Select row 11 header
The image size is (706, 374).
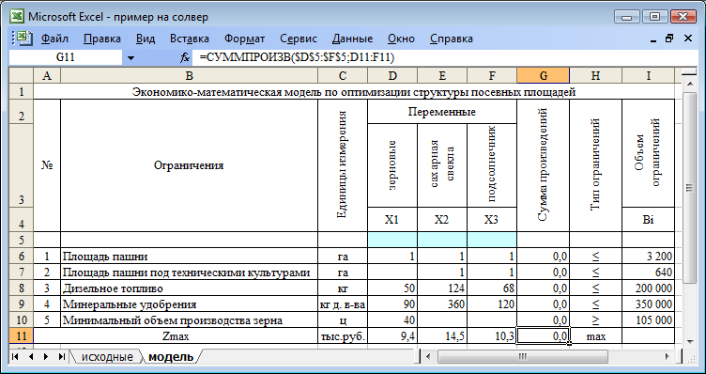coord(22,336)
